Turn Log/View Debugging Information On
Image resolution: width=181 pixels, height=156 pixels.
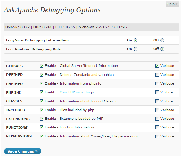135,40
